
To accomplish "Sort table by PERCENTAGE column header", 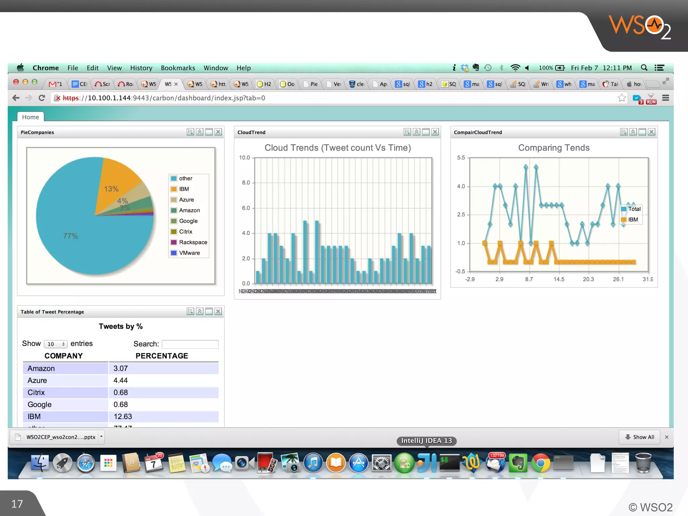I will click(x=162, y=356).
